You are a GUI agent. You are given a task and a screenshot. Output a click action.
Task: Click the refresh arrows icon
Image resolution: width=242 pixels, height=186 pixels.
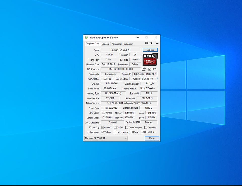point(152,43)
